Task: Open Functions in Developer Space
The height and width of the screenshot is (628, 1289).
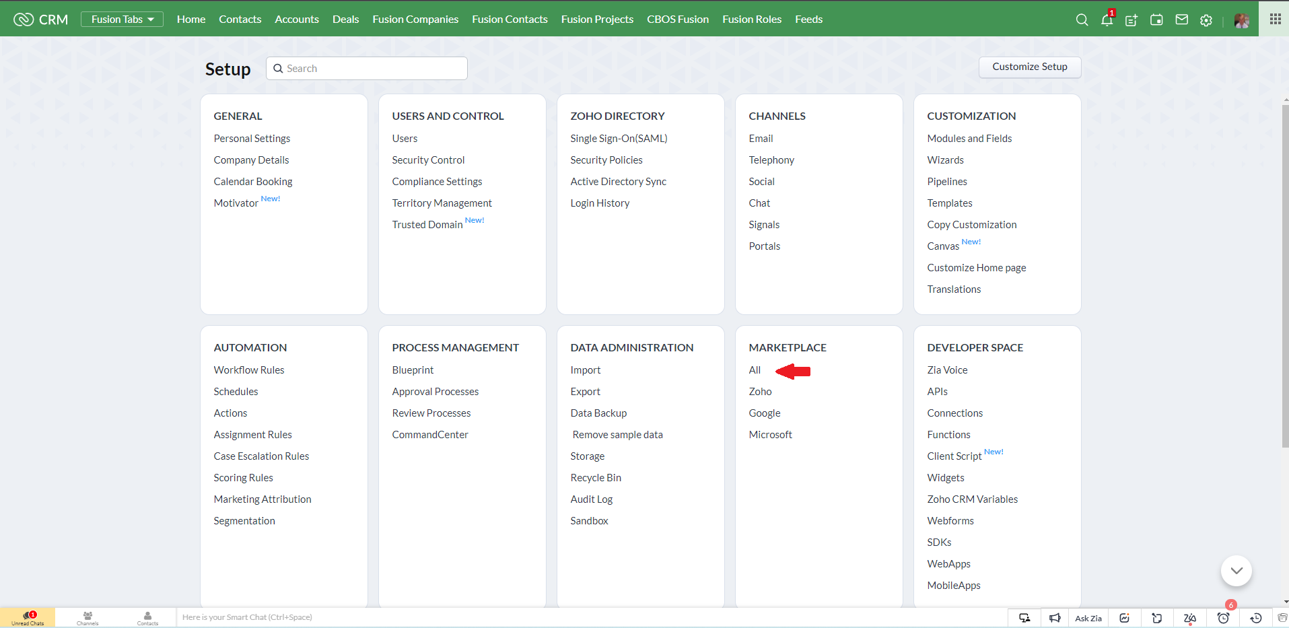Action: click(948, 435)
